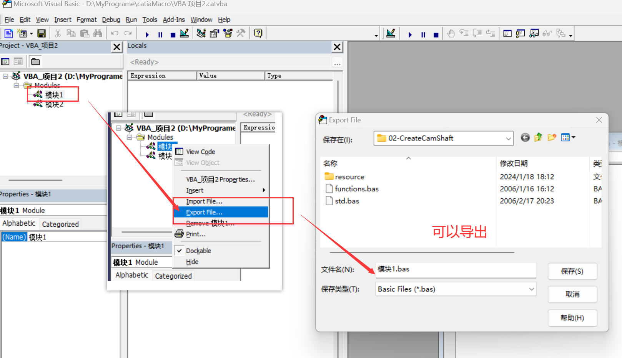
Task: Choose Import File… in the context menu
Action: 221,201
